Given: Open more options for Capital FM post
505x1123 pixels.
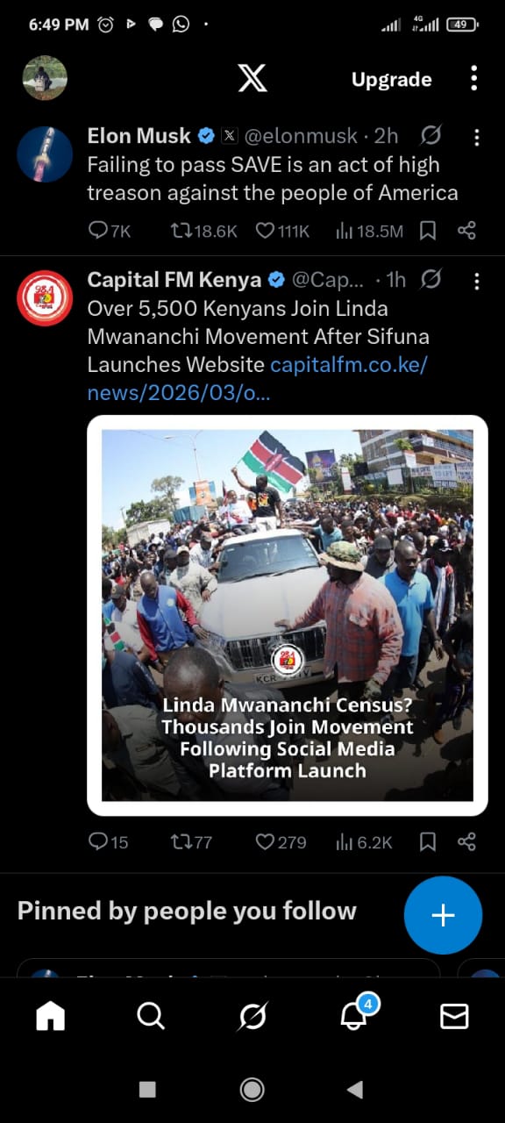Looking at the screenshot, I should (x=476, y=281).
